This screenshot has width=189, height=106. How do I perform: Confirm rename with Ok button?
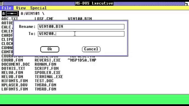point(50,49)
